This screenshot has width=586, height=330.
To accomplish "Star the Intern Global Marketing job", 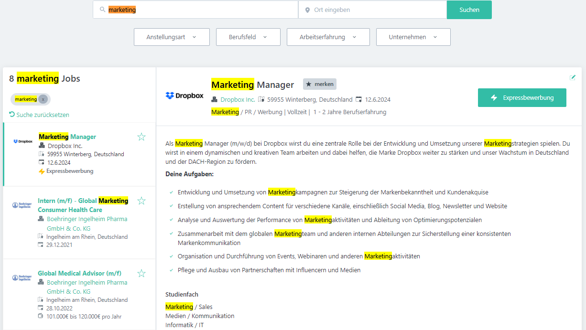I will tap(141, 201).
